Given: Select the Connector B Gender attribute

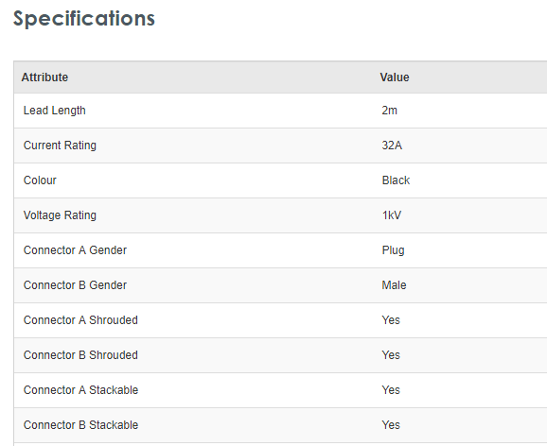Looking at the screenshot, I should click(x=75, y=285).
